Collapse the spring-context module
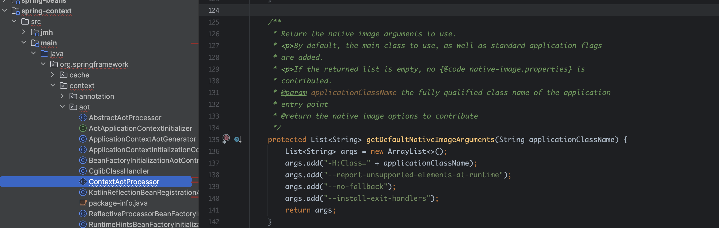Viewport: 719px width, 228px height. click(5, 11)
